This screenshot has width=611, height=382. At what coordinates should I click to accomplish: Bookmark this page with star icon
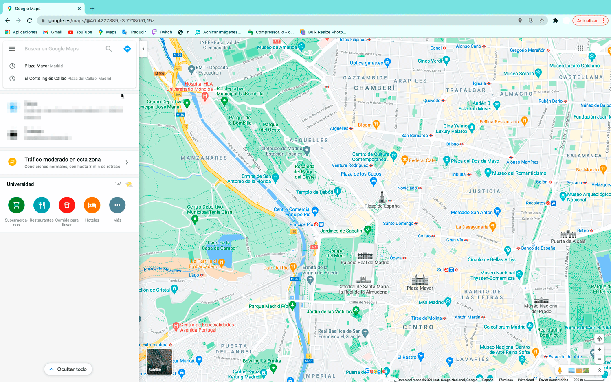[542, 20]
